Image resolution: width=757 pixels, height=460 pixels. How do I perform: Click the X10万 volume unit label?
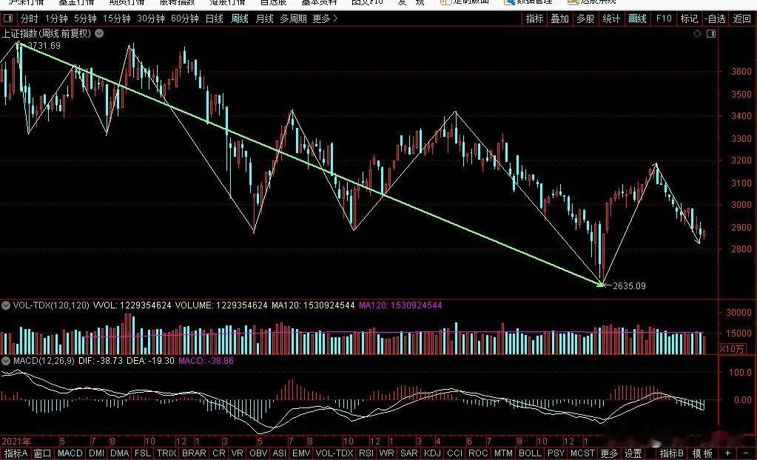(x=731, y=349)
